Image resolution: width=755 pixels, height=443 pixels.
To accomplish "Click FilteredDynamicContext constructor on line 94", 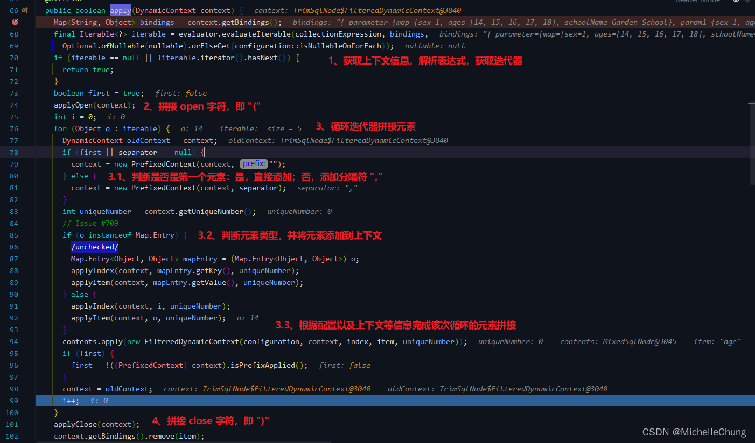I will [192, 341].
